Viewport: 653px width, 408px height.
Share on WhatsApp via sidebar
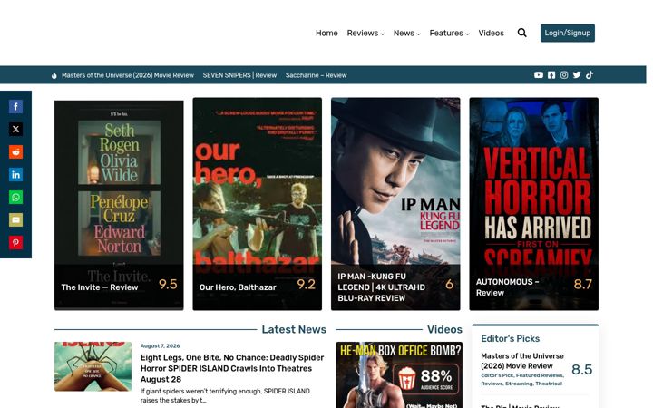pyautogui.click(x=15, y=198)
